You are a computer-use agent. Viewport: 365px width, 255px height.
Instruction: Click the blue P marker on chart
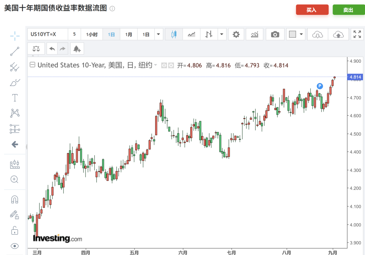tap(320, 86)
